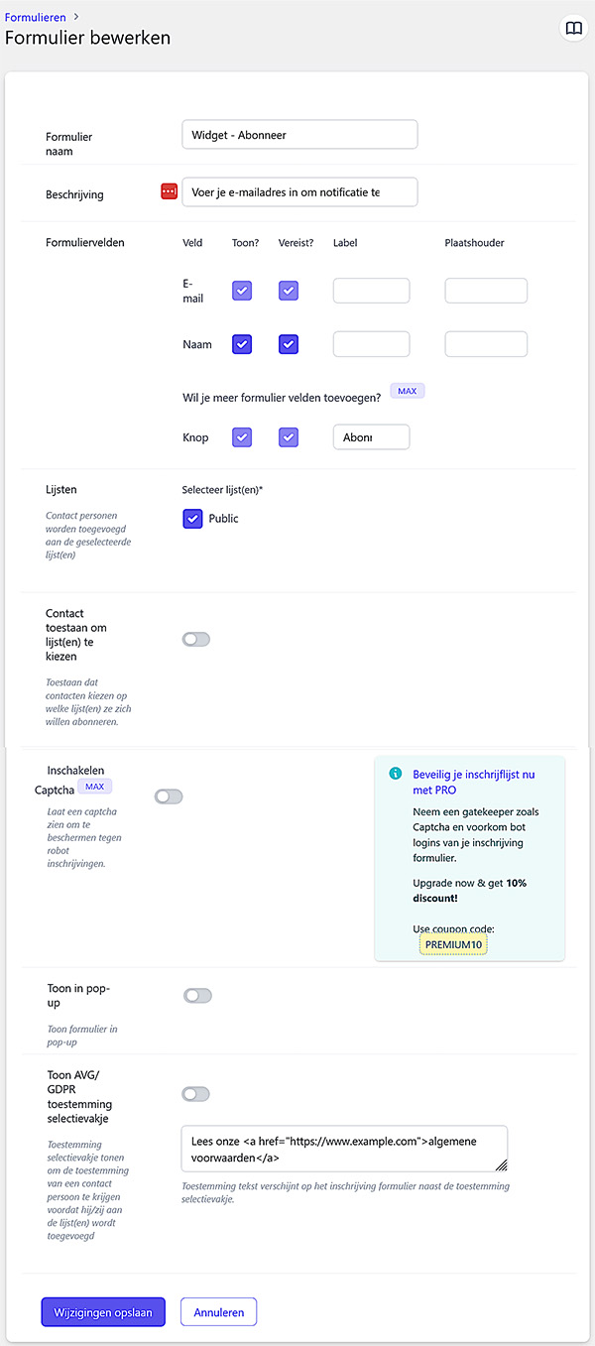Enable the Captcha toggle switch

coord(169,796)
